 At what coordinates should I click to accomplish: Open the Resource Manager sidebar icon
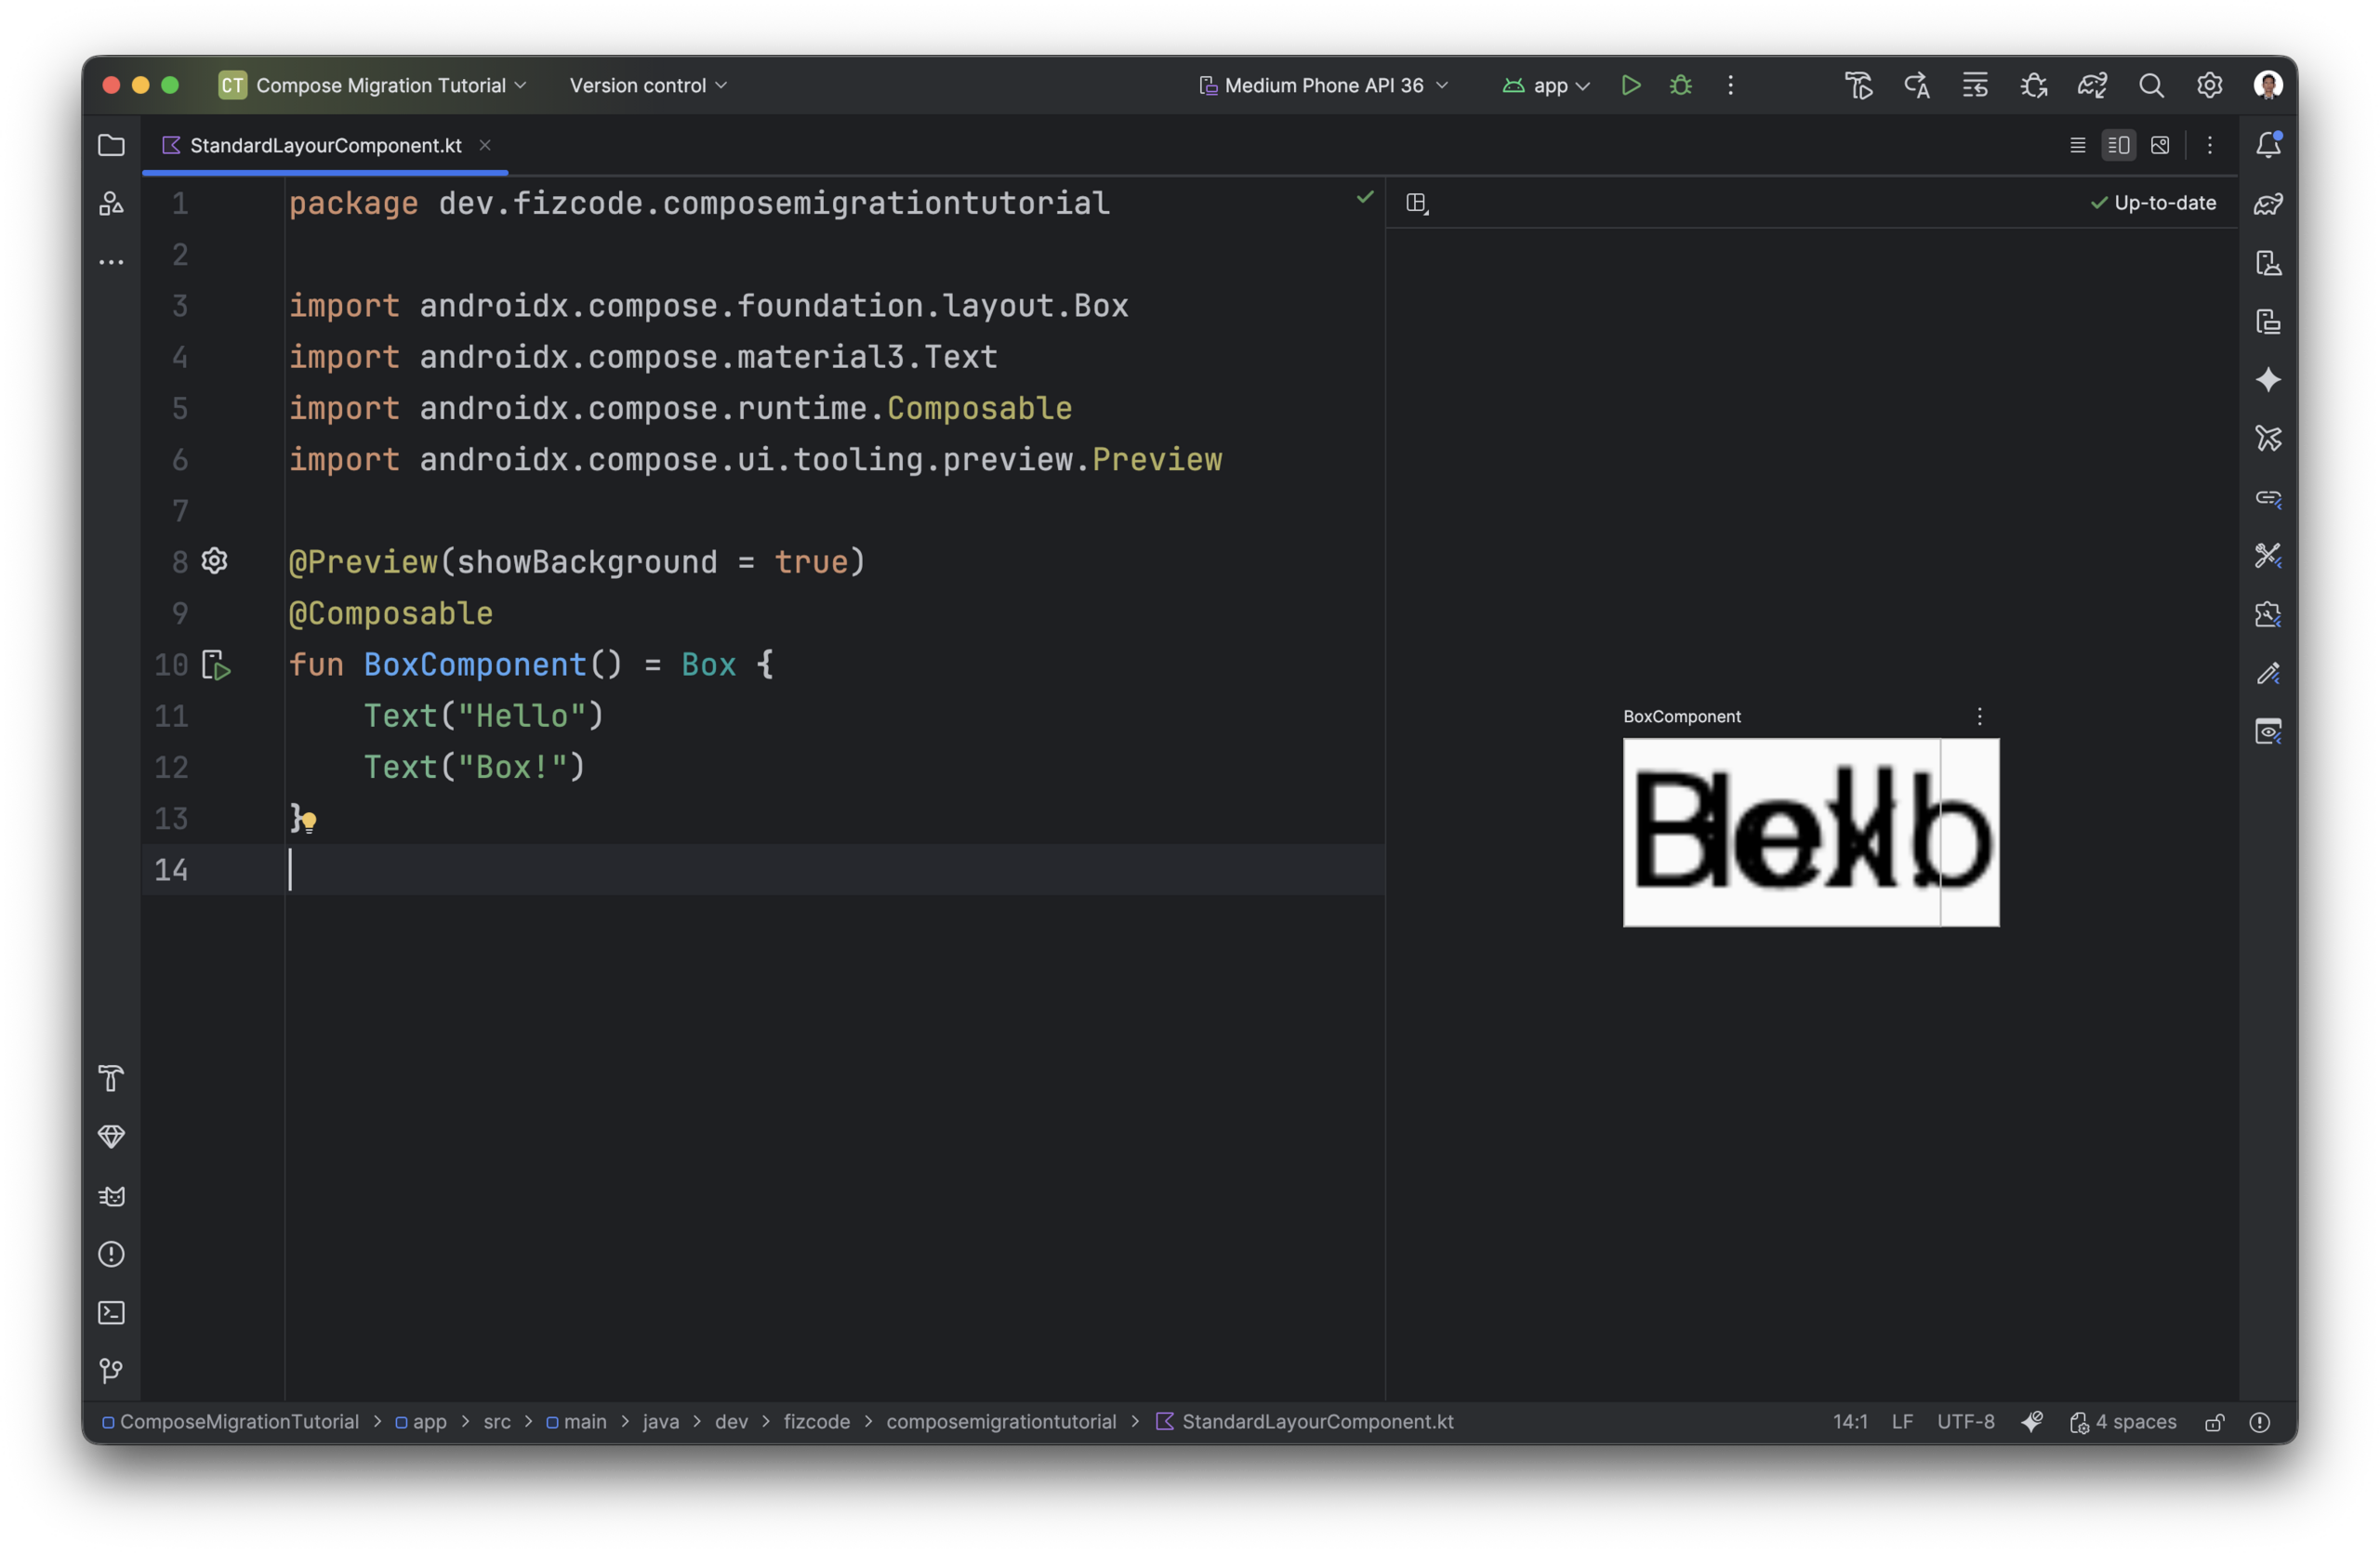111,204
